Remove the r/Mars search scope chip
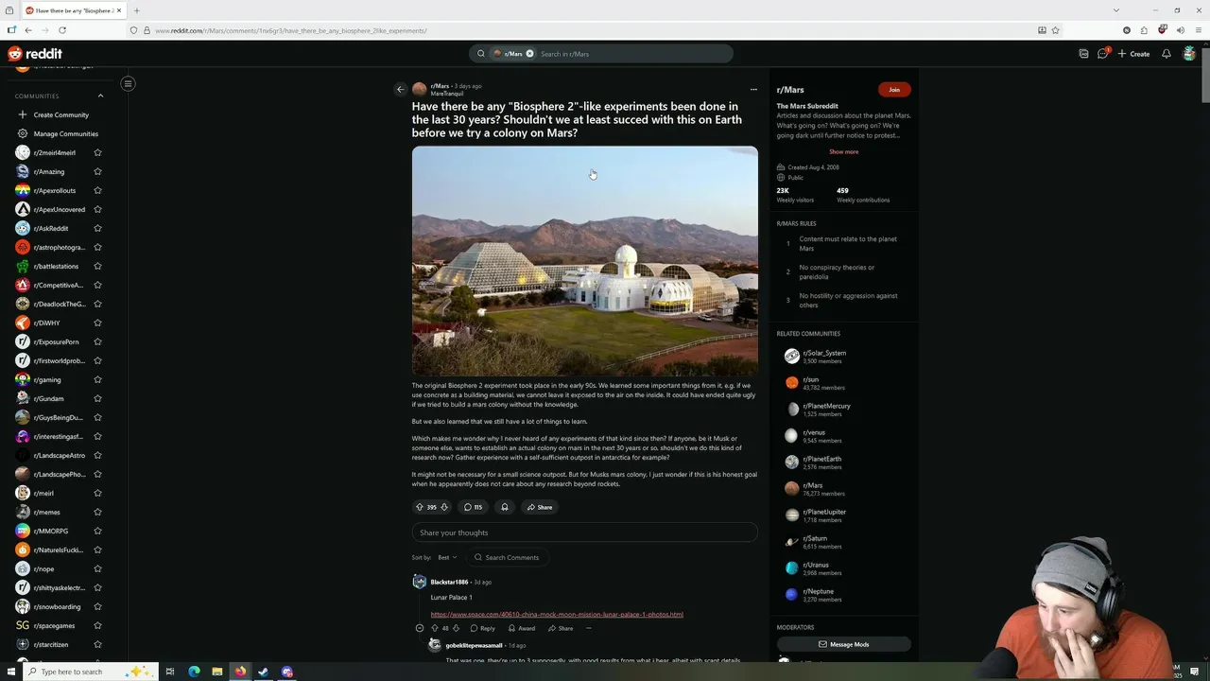This screenshot has height=681, width=1210. (x=529, y=54)
